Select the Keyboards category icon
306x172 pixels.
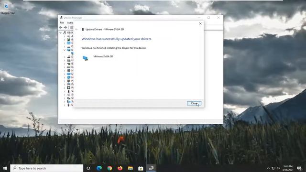click(68, 67)
